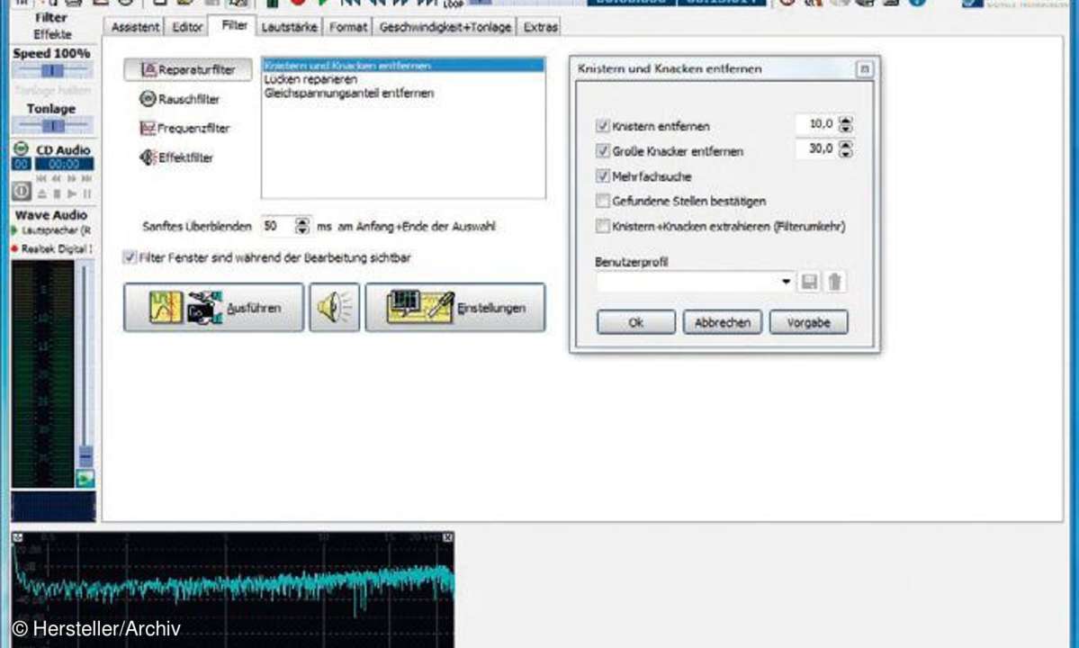Click the Sanftes Überblenden 50 field
Screen dimensions: 1079x648
tap(278, 226)
